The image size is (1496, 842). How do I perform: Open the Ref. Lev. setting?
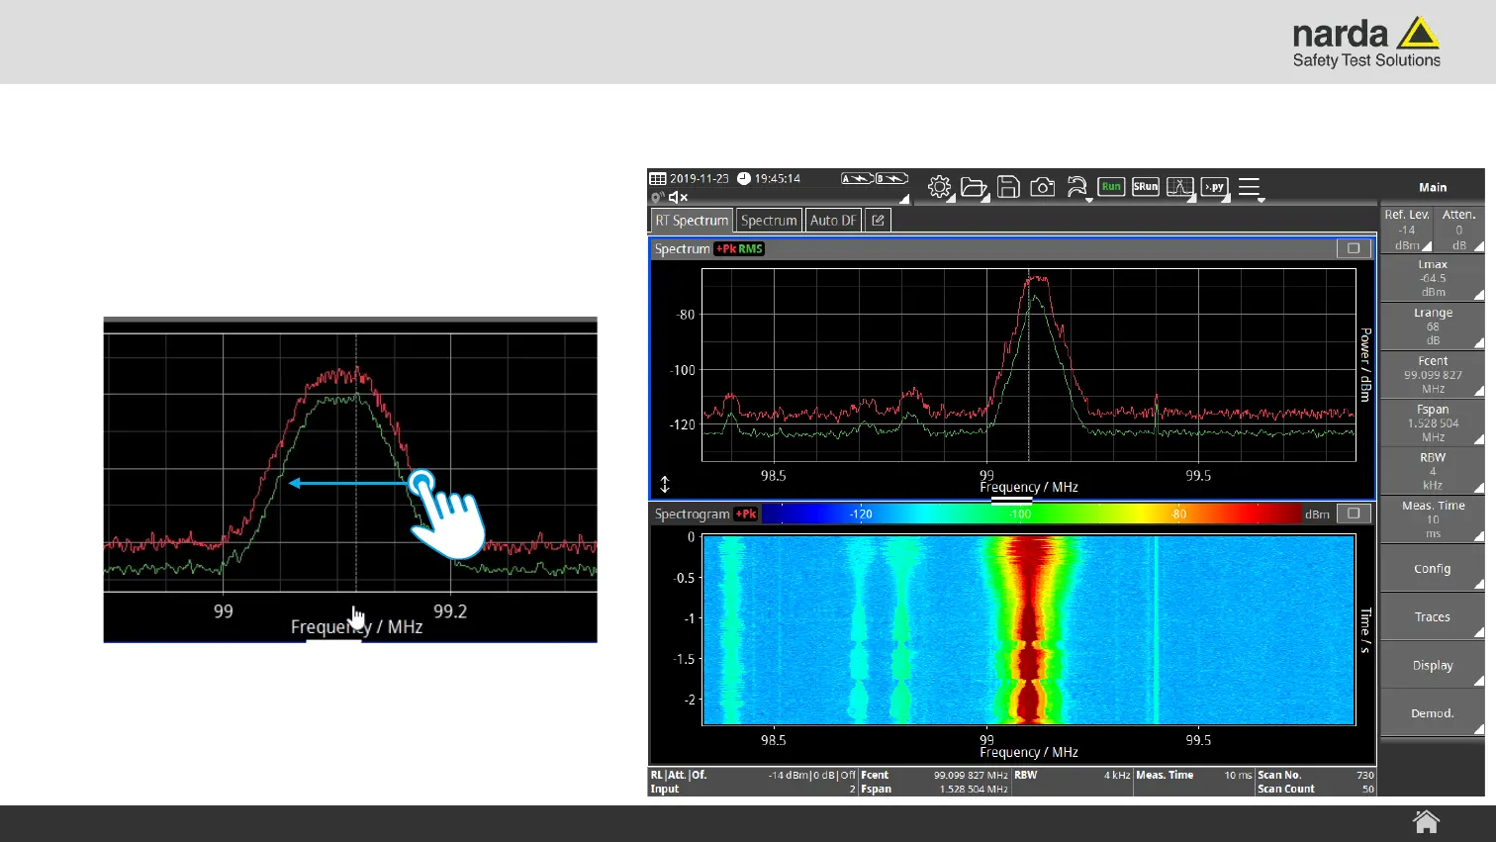coord(1406,230)
